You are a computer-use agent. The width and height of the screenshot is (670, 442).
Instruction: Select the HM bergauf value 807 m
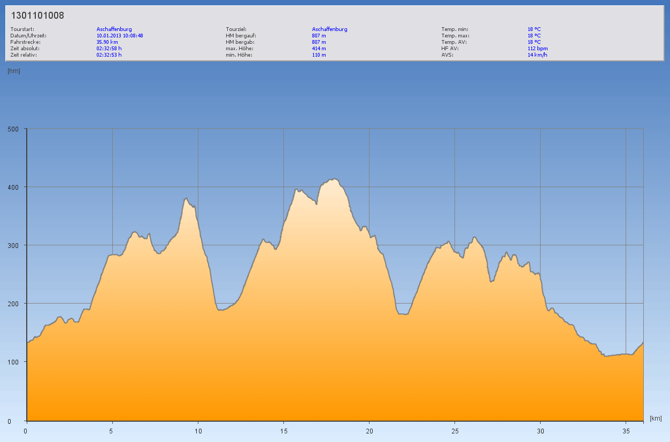tap(319, 36)
